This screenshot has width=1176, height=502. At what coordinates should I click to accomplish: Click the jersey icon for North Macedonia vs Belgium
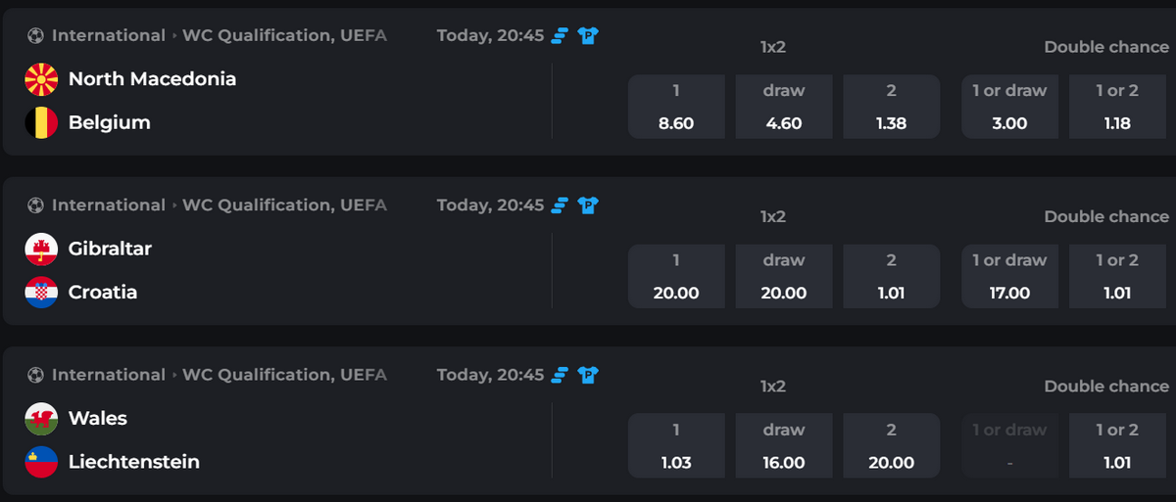pos(588,36)
